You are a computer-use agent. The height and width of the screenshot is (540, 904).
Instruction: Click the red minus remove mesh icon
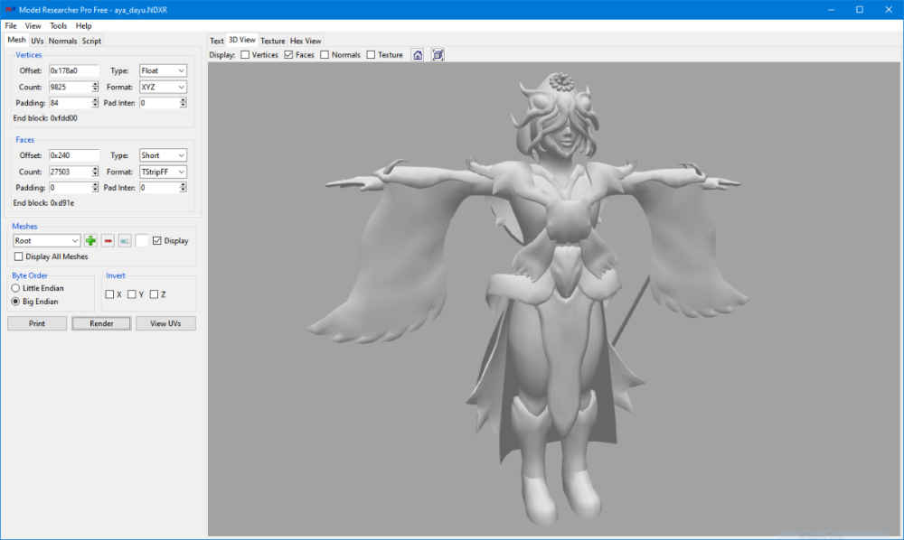click(x=108, y=240)
